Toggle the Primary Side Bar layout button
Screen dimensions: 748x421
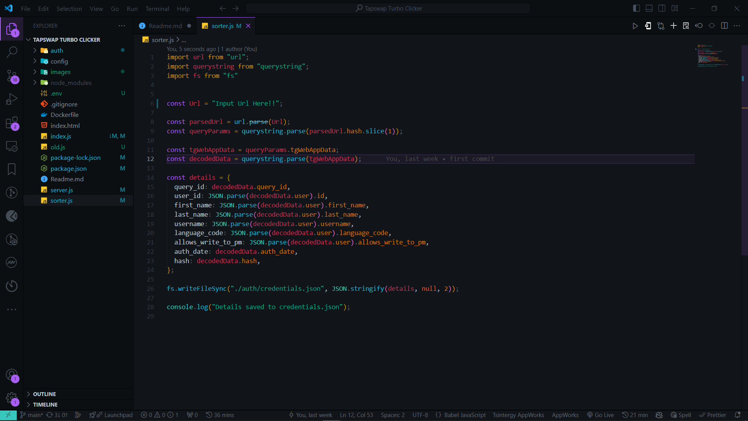tap(637, 8)
